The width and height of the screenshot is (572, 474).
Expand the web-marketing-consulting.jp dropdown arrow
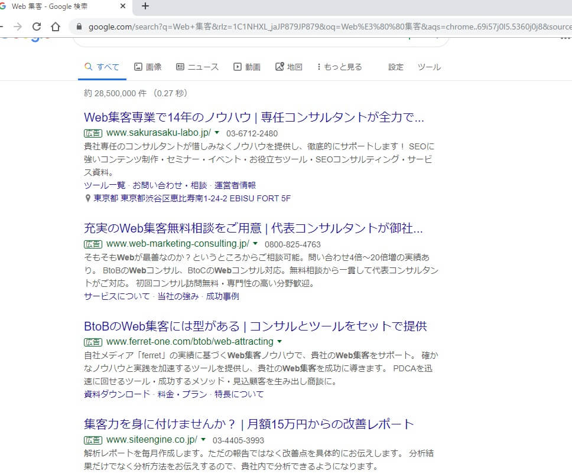(255, 243)
